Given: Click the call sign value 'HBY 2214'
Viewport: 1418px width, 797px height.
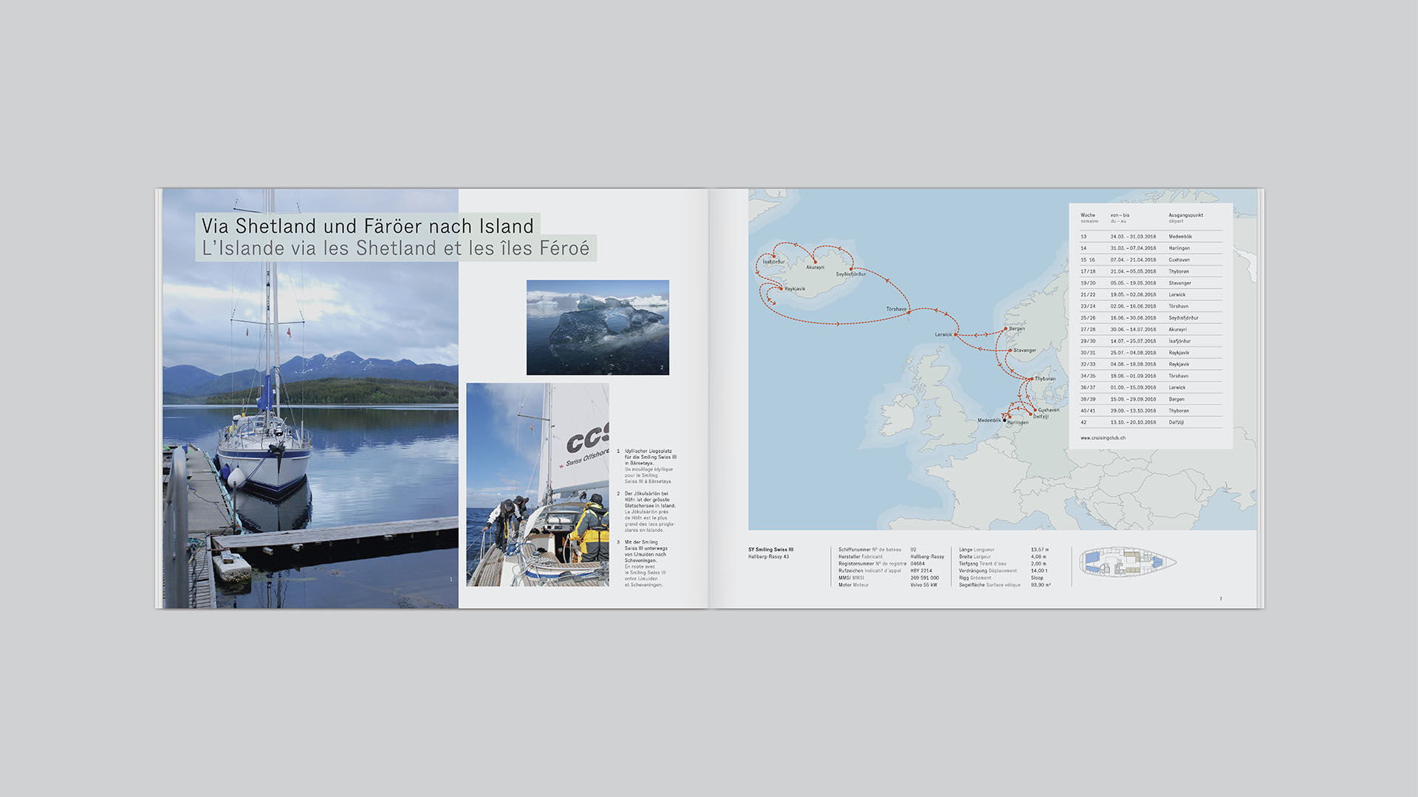Looking at the screenshot, I should tap(921, 570).
